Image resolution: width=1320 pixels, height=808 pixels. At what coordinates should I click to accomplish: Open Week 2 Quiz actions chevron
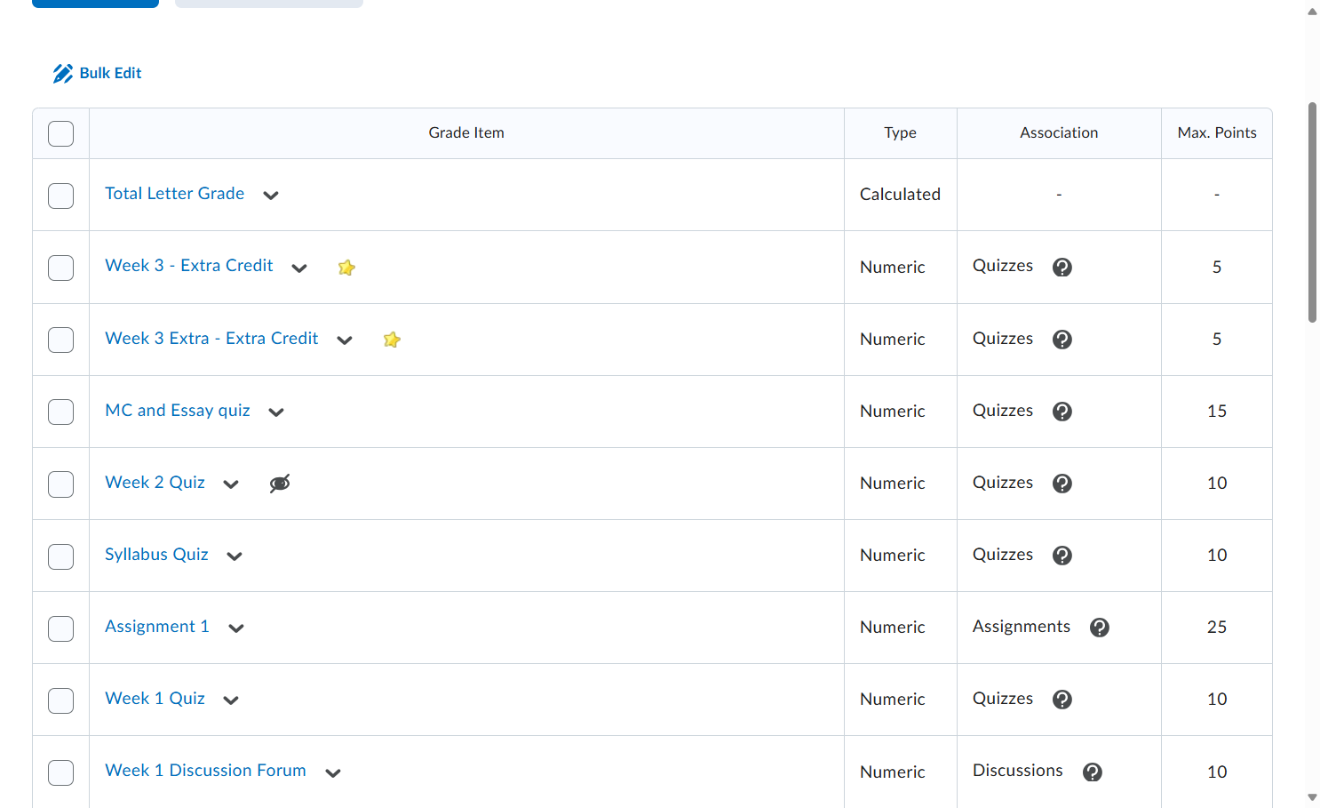231,484
